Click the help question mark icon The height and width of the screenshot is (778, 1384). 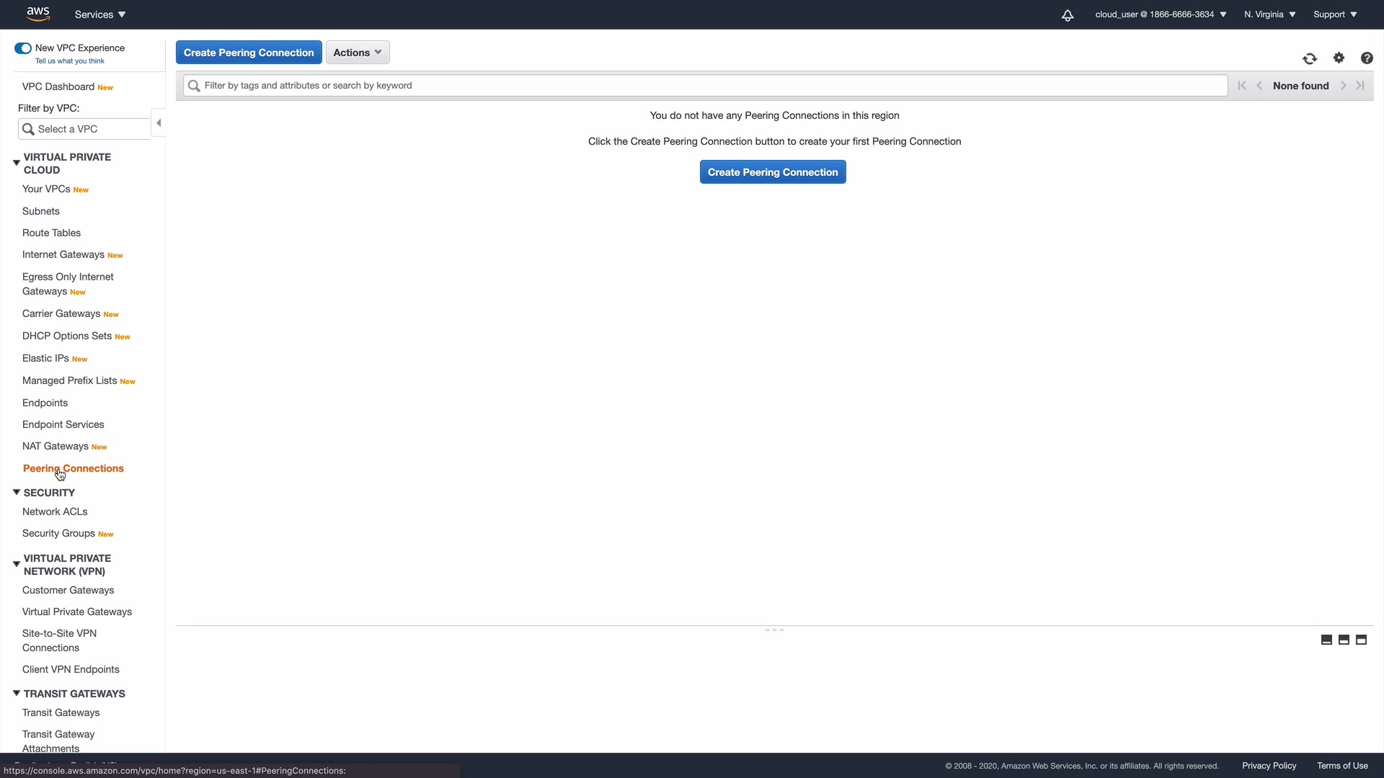(1367, 58)
